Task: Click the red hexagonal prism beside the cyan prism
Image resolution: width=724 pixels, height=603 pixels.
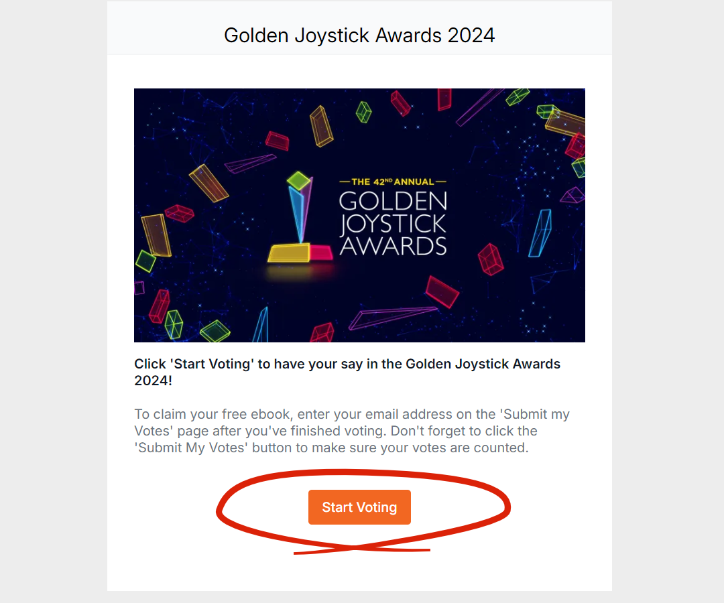Action: click(490, 259)
